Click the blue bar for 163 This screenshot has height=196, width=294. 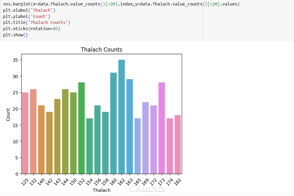130,127
